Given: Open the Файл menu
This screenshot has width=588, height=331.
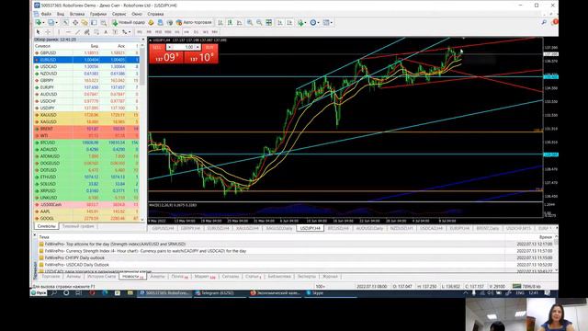Looking at the screenshot, I should [46, 14].
